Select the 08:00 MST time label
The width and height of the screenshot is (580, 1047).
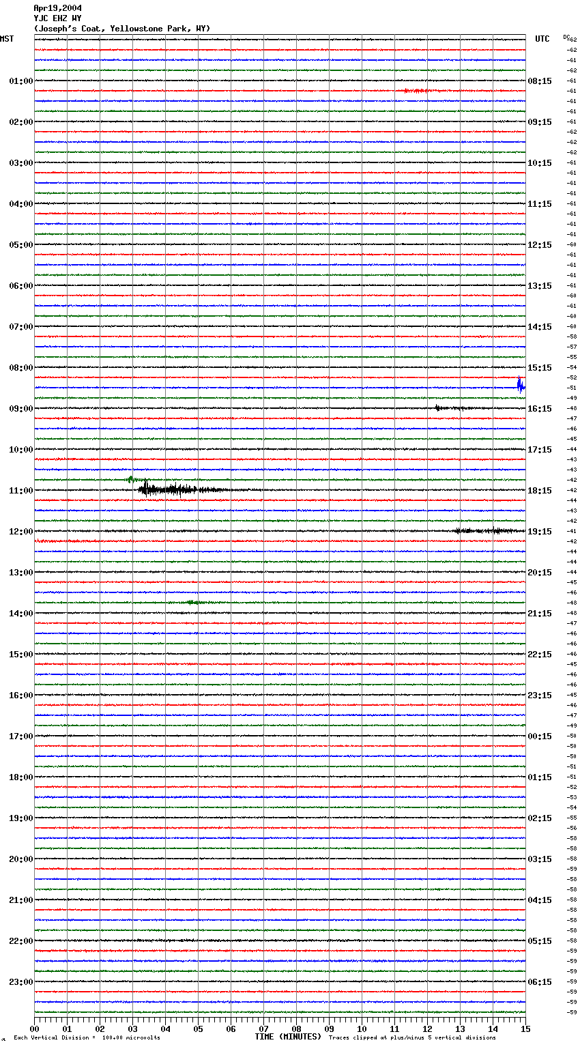(21, 368)
